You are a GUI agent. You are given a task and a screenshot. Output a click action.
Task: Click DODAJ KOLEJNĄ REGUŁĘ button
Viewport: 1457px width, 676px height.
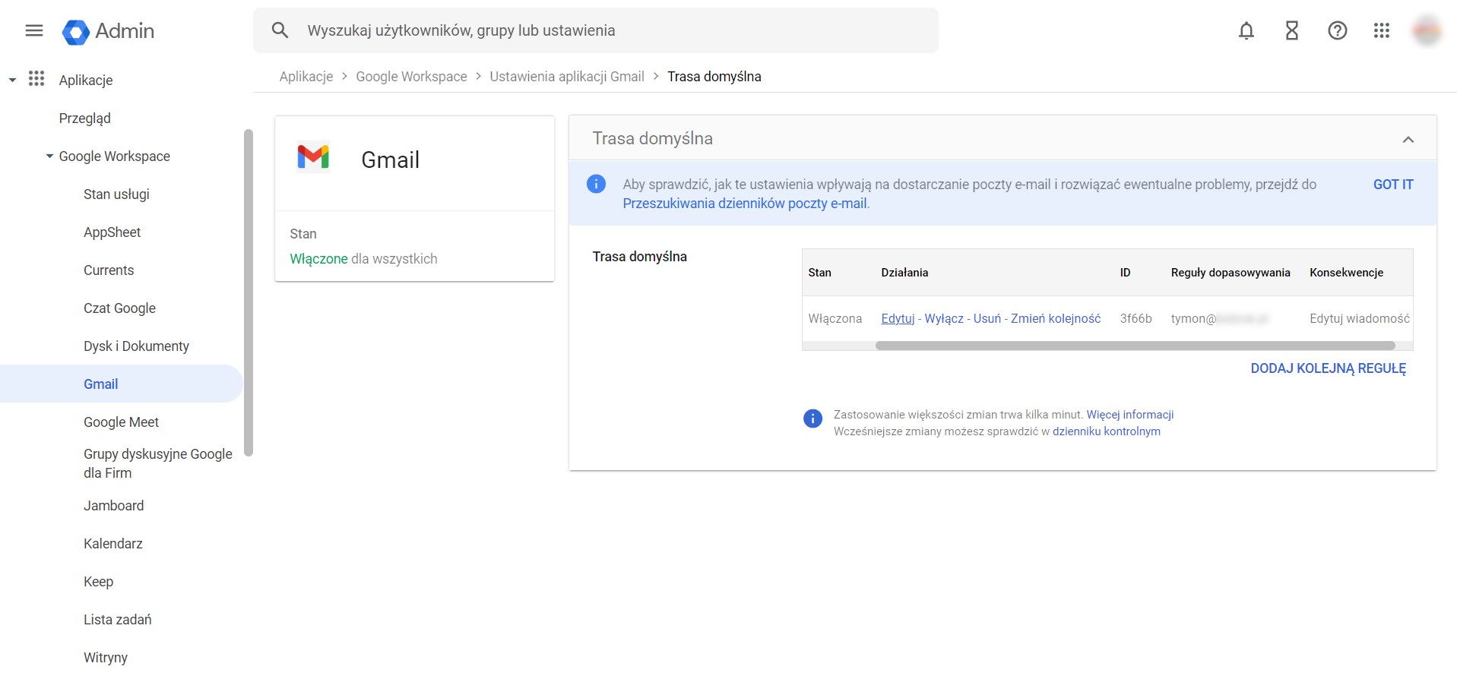(1329, 368)
